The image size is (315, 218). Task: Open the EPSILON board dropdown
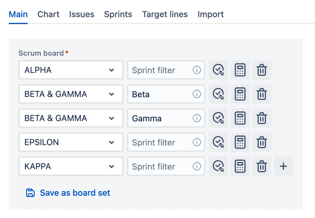click(71, 142)
